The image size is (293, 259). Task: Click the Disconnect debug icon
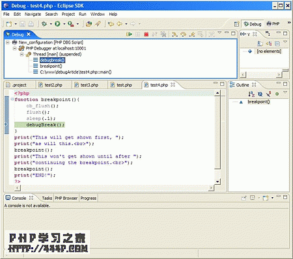point(154,34)
